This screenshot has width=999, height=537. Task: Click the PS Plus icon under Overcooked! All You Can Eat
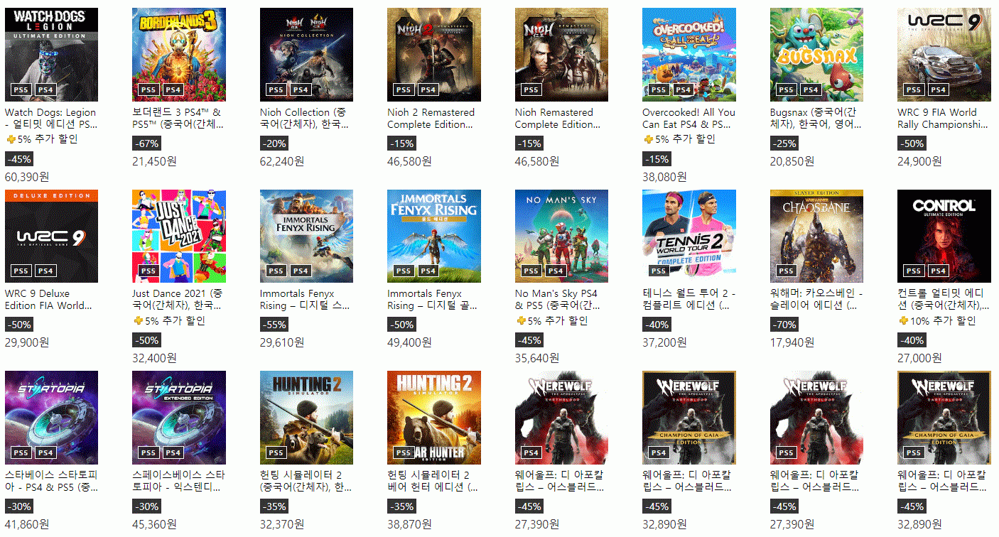[648, 139]
